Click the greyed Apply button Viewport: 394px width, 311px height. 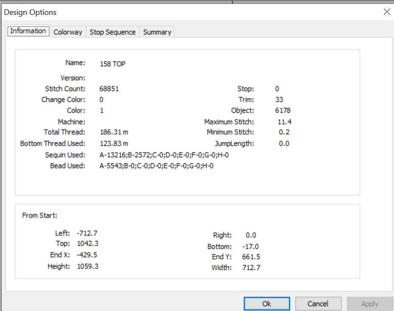[x=370, y=304]
